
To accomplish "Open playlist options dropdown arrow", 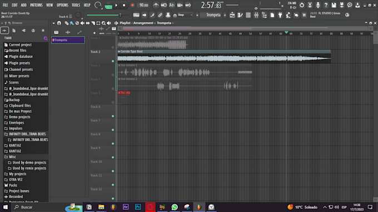I will (x=53, y=23).
